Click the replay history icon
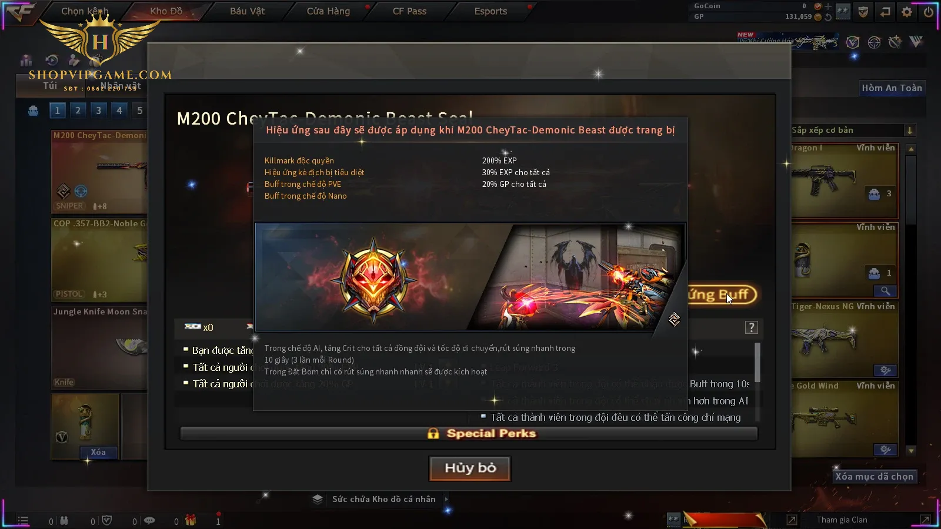This screenshot has height=529, width=941. pos(52,60)
